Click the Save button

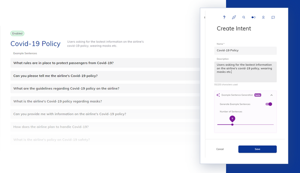[257, 149]
